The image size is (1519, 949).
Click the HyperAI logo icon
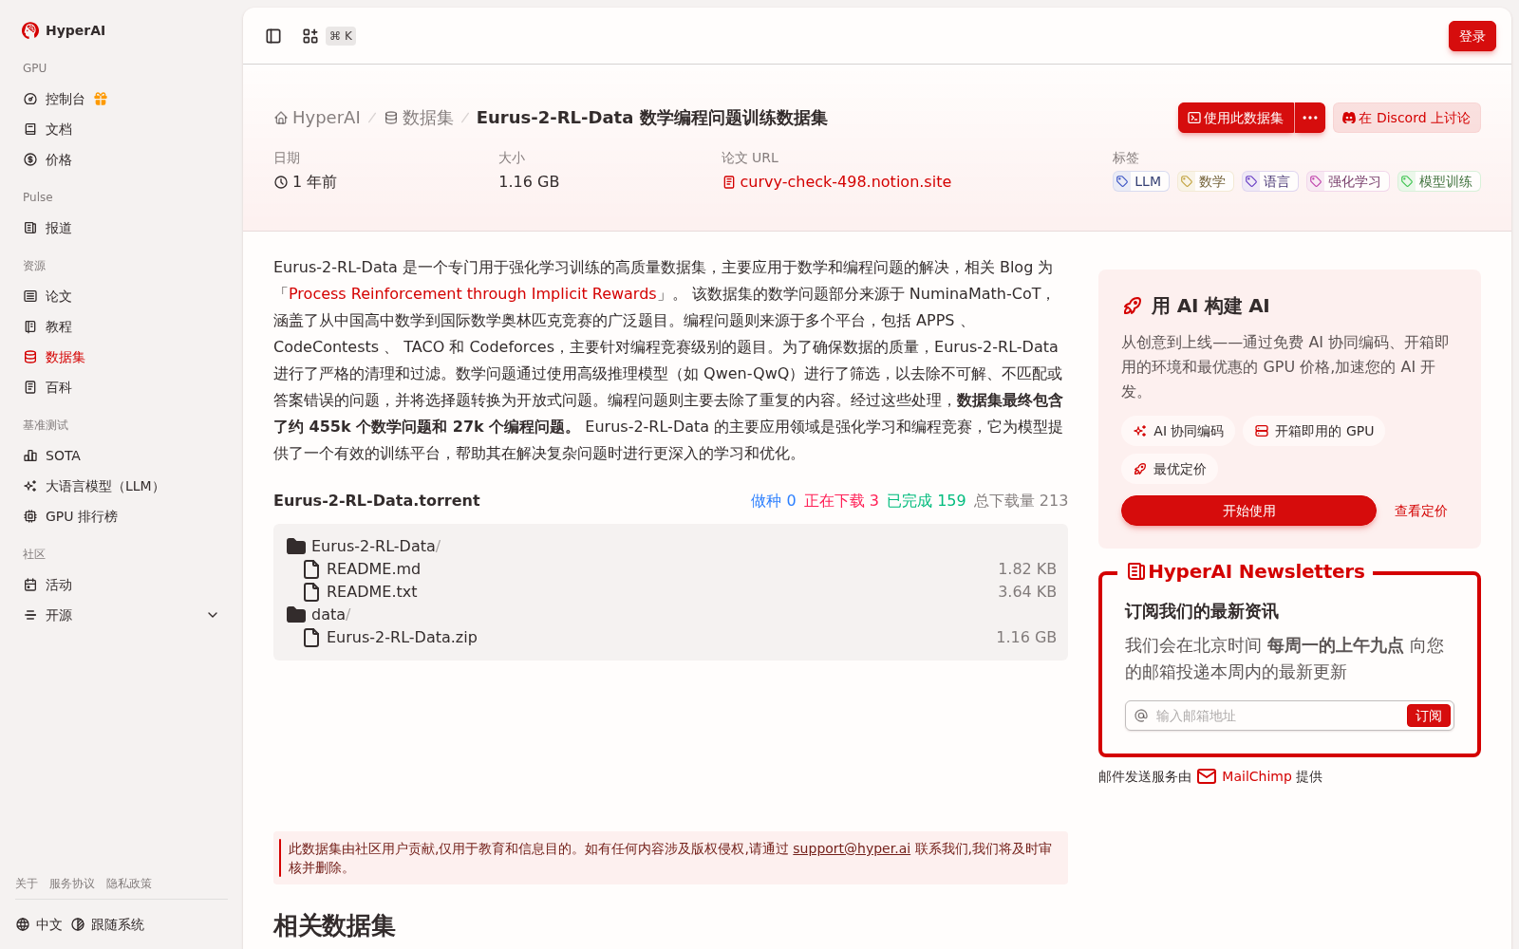30,30
